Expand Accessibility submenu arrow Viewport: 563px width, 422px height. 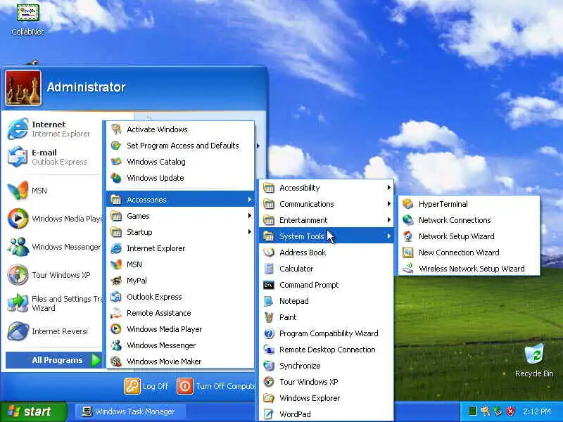(x=389, y=188)
